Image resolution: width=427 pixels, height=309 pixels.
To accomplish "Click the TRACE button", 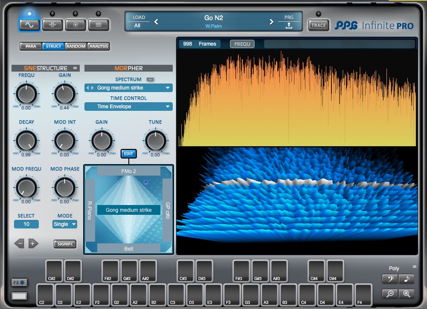I will click(318, 25).
